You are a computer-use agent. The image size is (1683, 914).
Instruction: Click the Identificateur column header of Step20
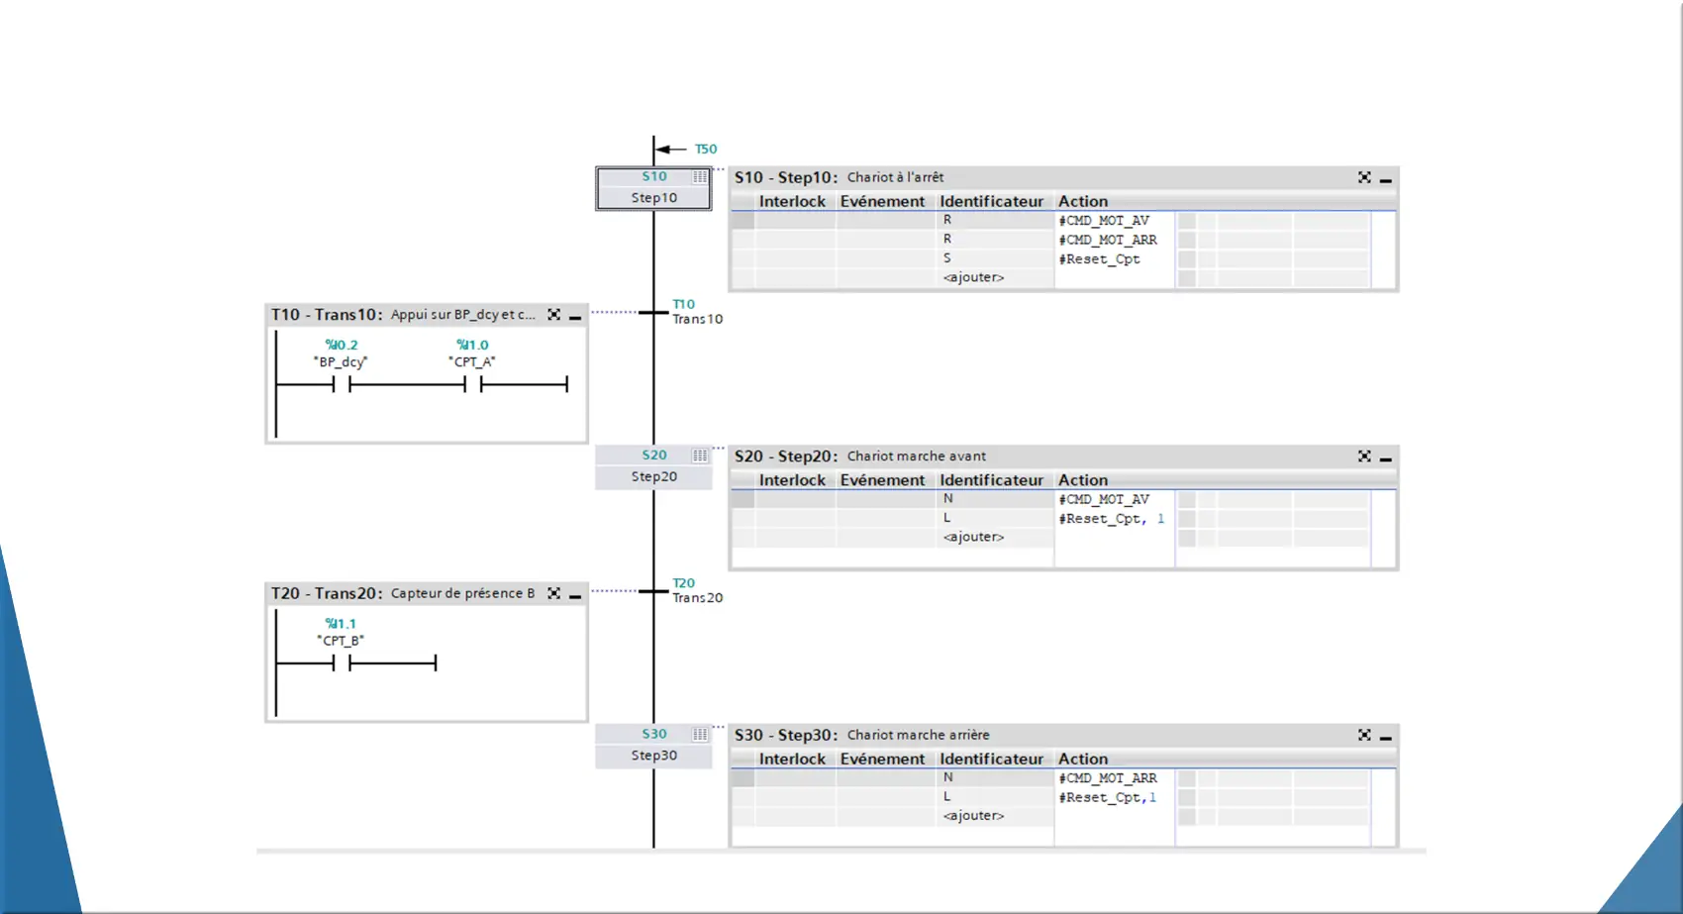click(x=991, y=480)
